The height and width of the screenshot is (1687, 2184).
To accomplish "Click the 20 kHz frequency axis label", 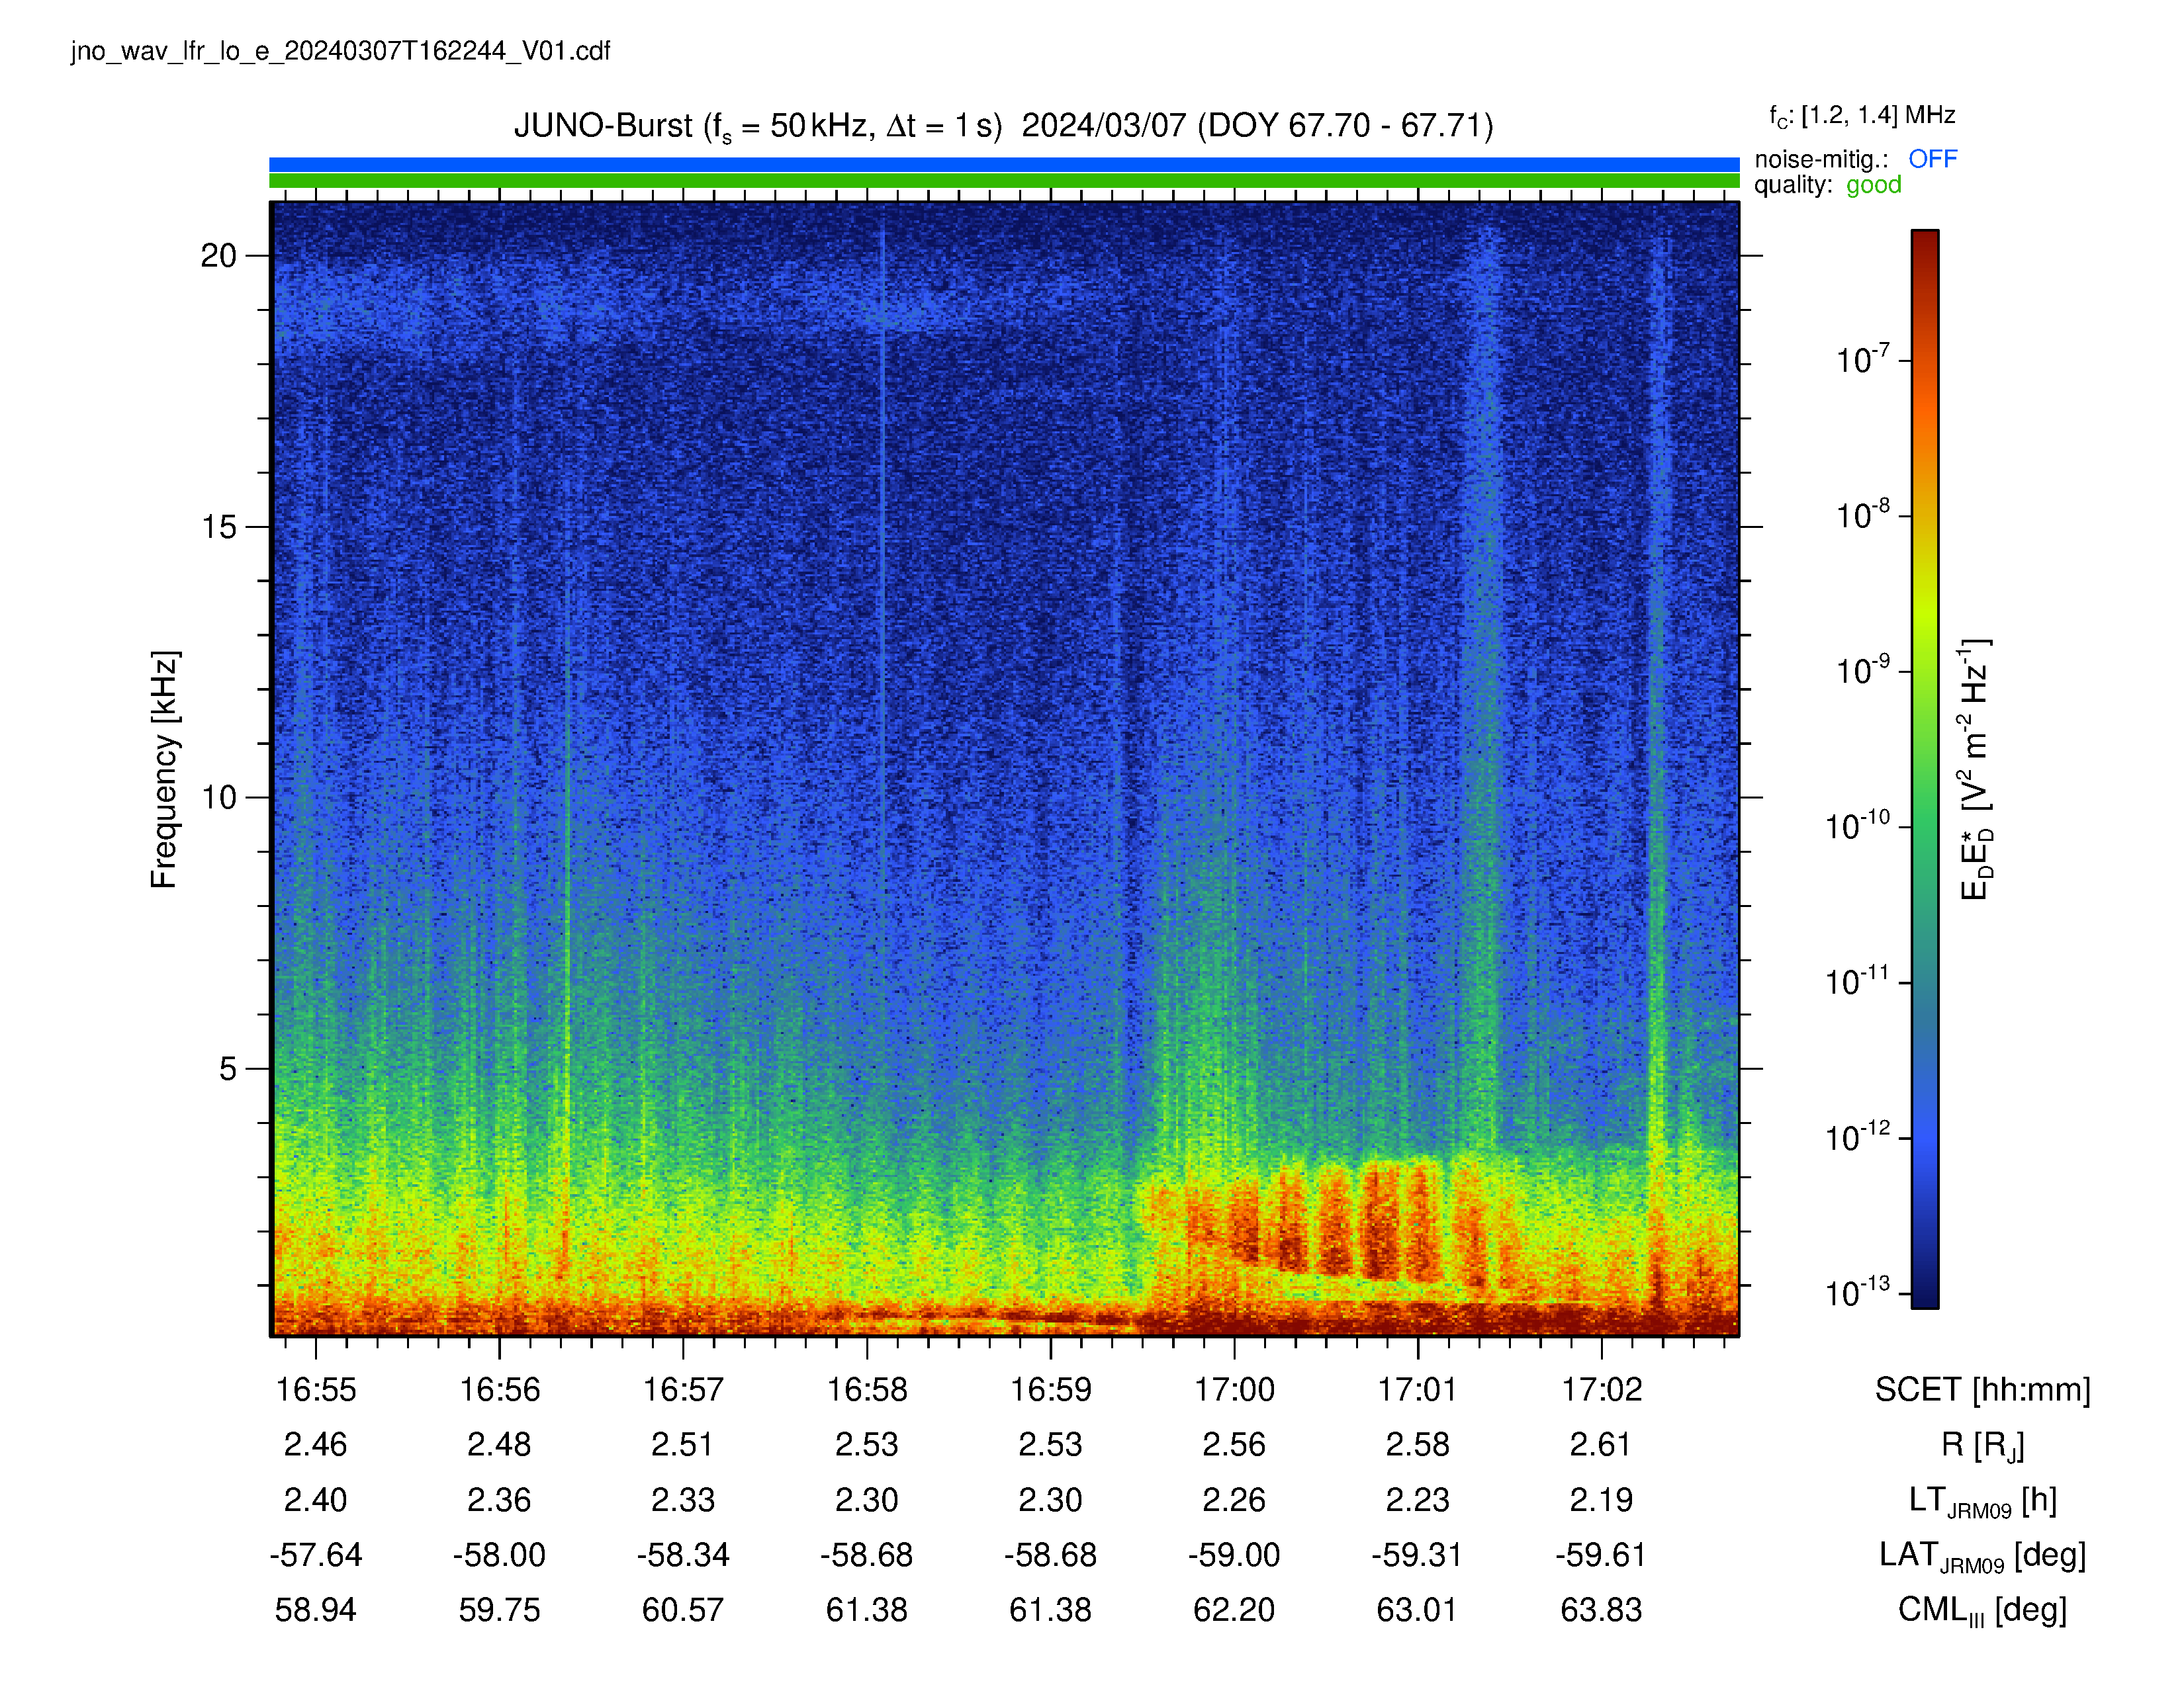I will (x=218, y=256).
